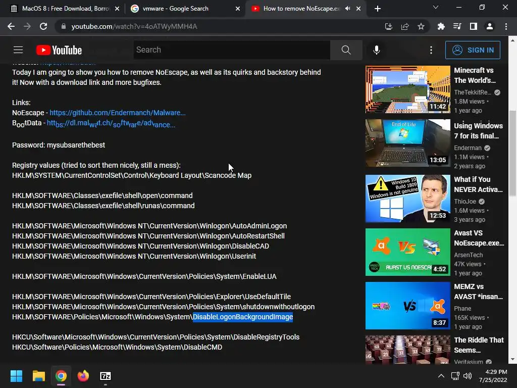Viewport: 517px width, 388px height.
Task: Open TheTekkitRealm channel name
Action: click(473, 92)
